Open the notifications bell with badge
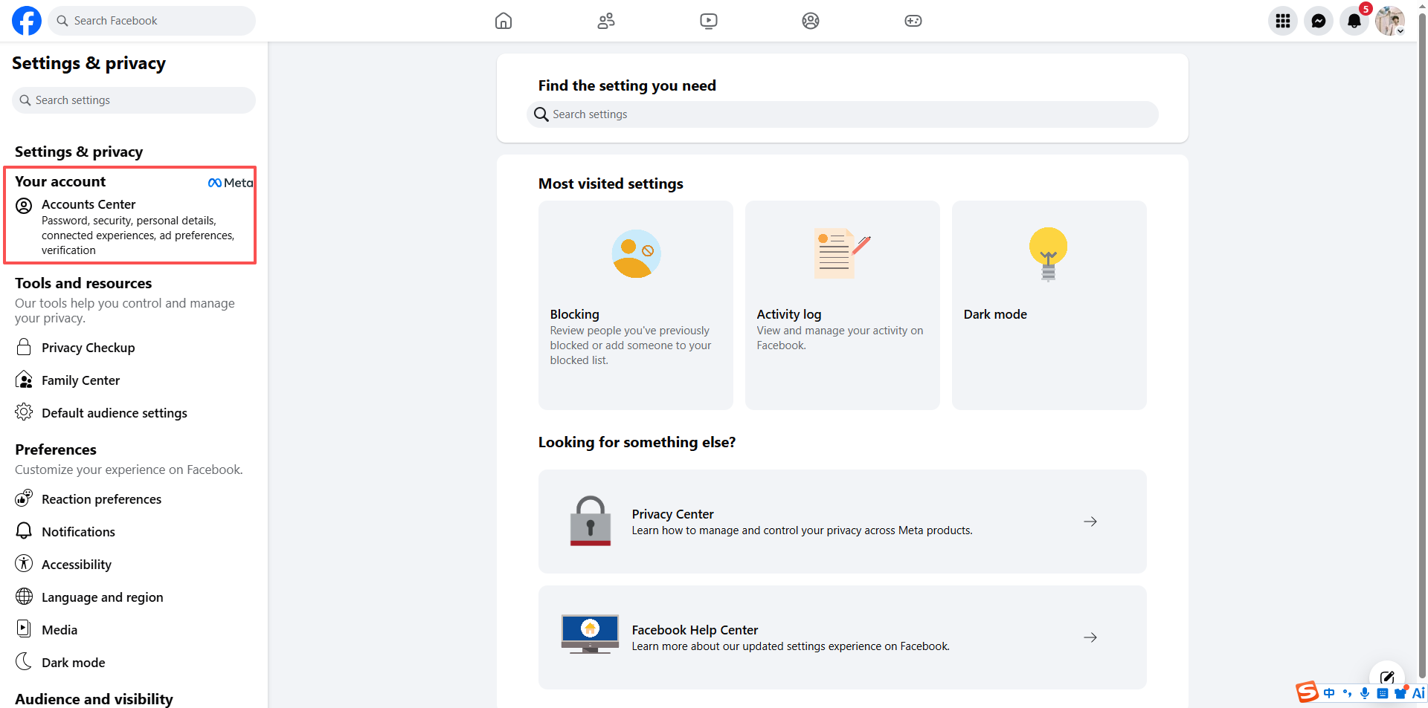 [x=1354, y=21]
